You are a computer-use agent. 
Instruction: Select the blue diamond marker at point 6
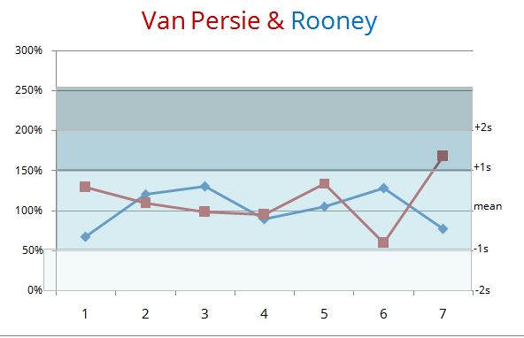click(x=383, y=188)
